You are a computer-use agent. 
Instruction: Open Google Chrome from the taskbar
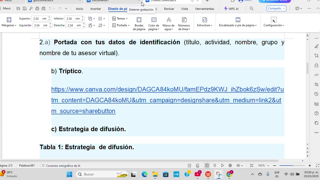pos(229,174)
